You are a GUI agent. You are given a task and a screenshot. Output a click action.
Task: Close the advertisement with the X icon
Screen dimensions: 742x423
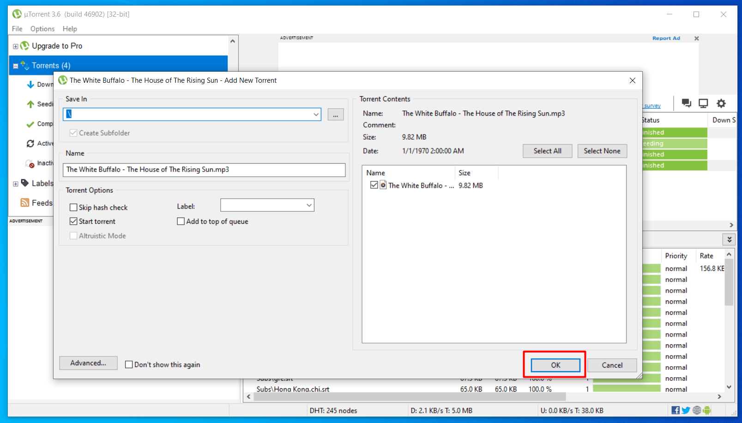pos(697,38)
